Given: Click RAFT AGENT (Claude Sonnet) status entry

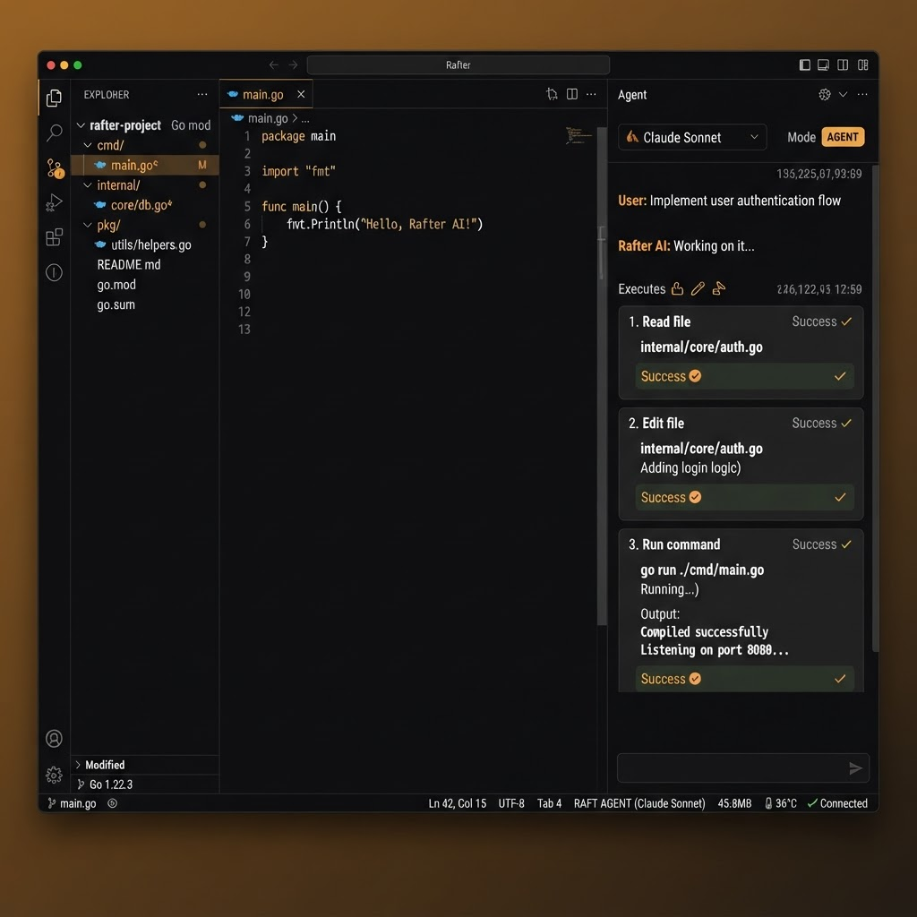Looking at the screenshot, I should 639,803.
